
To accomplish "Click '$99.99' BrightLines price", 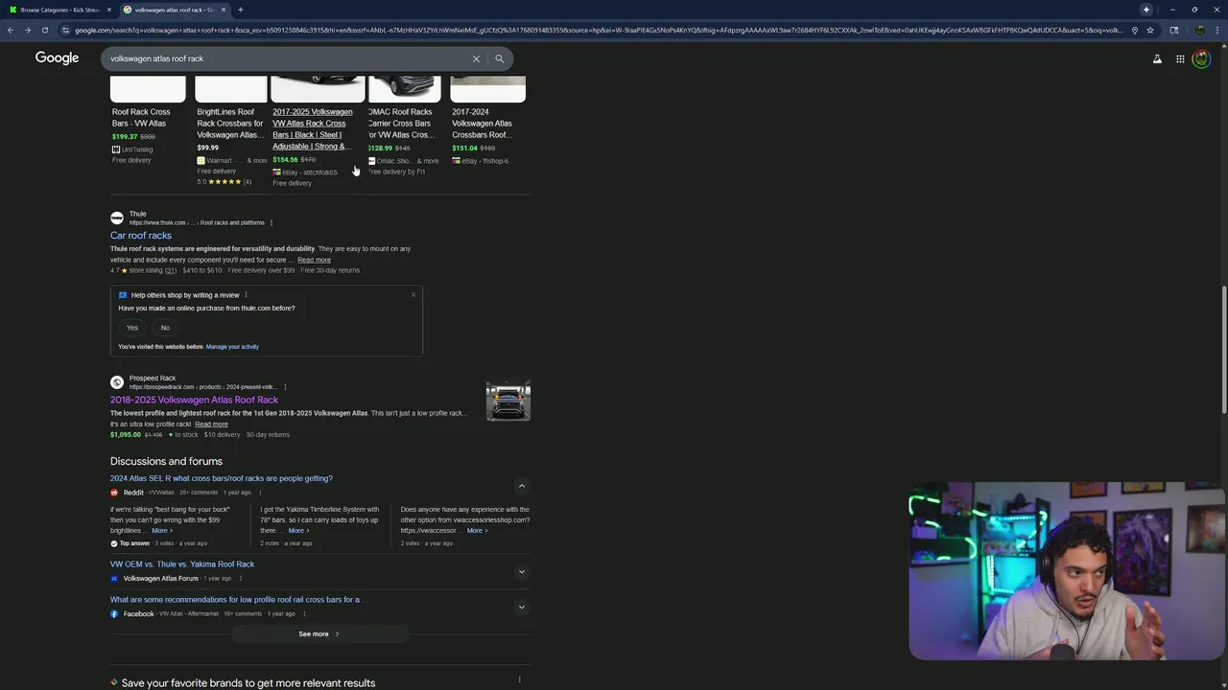I will (208, 148).
